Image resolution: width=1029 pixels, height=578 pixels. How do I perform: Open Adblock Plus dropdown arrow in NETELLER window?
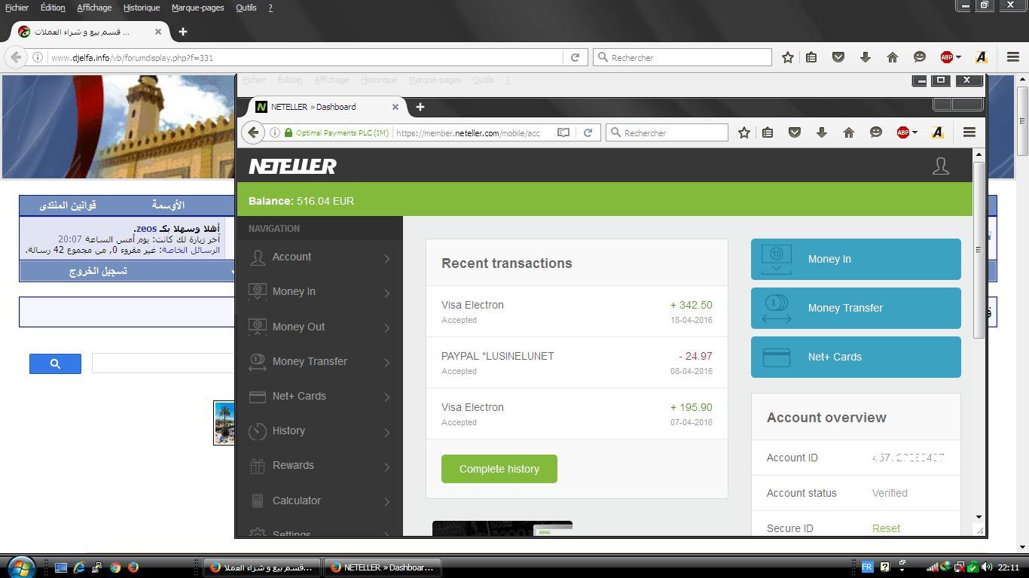tap(914, 132)
